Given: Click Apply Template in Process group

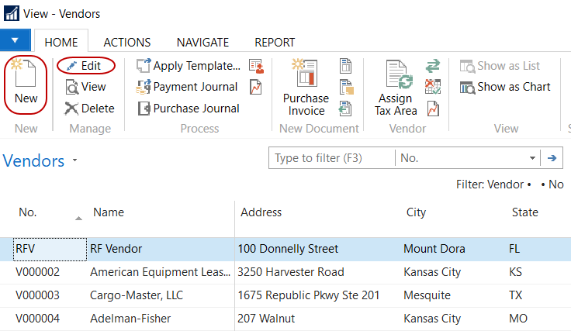Looking at the screenshot, I should tap(188, 66).
